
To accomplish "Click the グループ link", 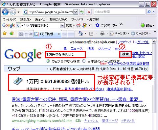I will coord(104,48).
